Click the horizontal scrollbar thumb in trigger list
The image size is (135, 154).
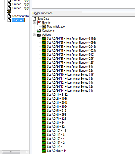11,152
